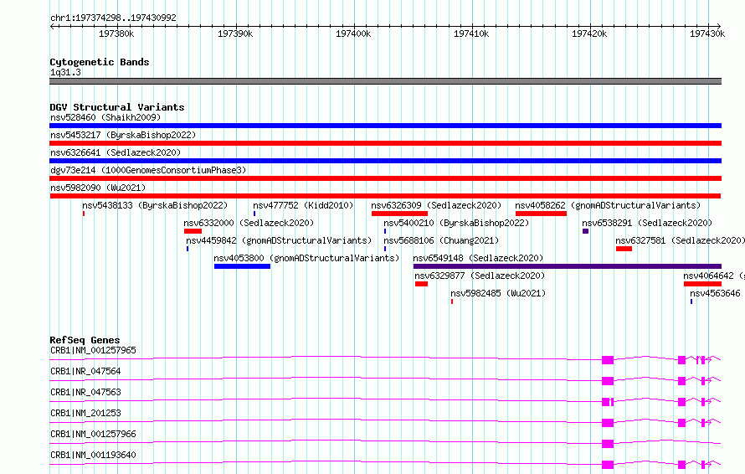Viewport: 745px width, 474px height.
Task: Click the 197430k ruler tick label
Action: coord(707,33)
